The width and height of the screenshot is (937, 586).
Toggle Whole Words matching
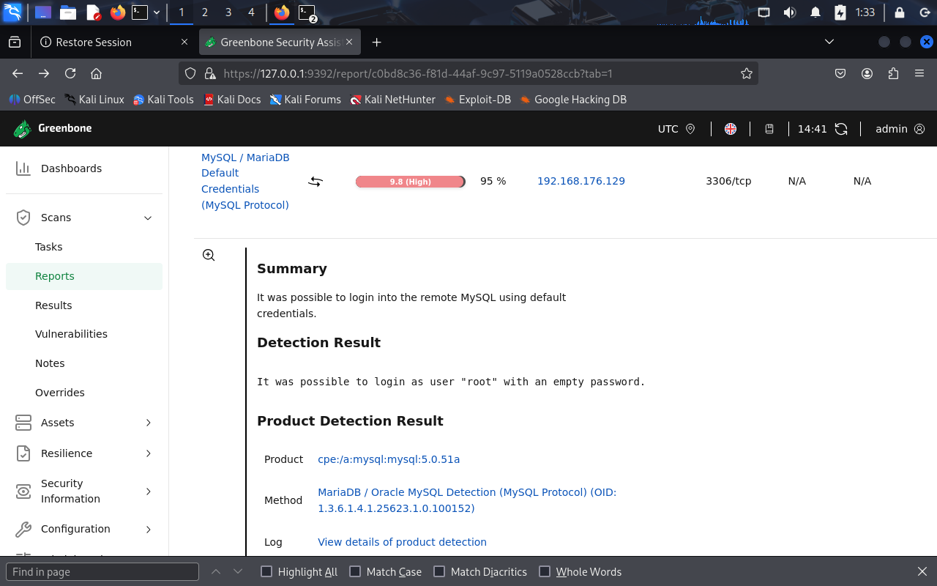click(x=545, y=571)
